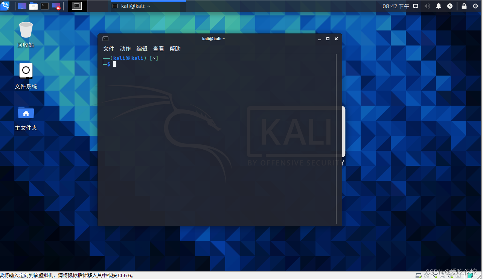The height and width of the screenshot is (279, 483).
Task: Select the 文件系统 desktop icon
Action: pyautogui.click(x=26, y=76)
